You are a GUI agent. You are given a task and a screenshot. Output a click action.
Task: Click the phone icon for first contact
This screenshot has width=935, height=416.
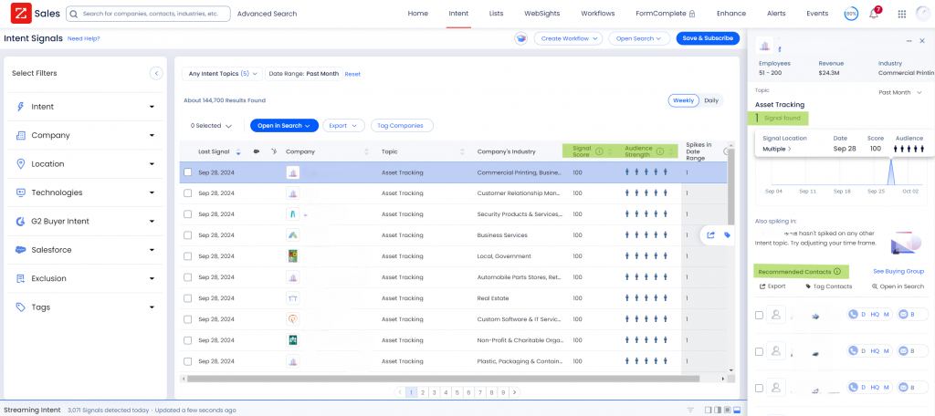point(855,314)
